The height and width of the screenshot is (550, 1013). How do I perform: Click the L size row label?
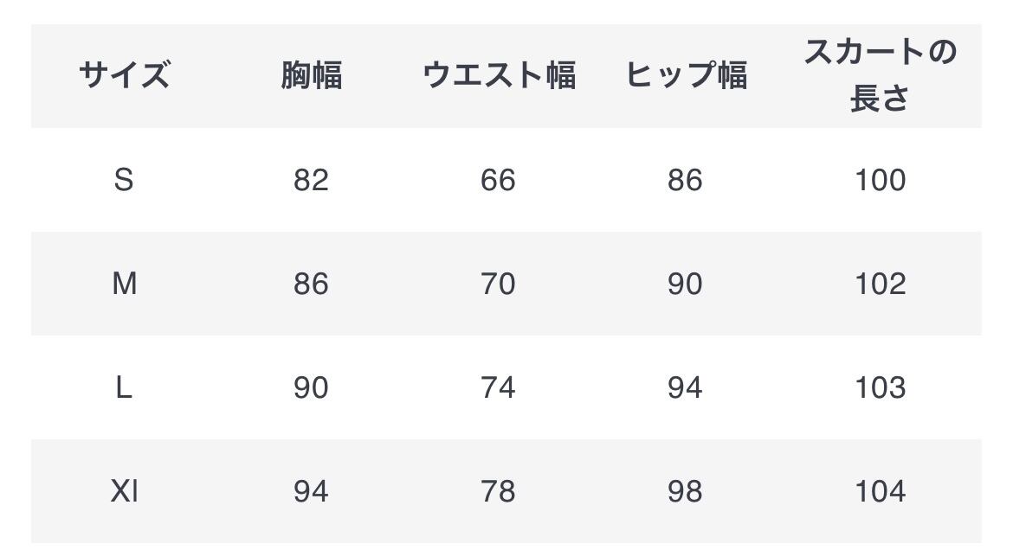(x=124, y=387)
